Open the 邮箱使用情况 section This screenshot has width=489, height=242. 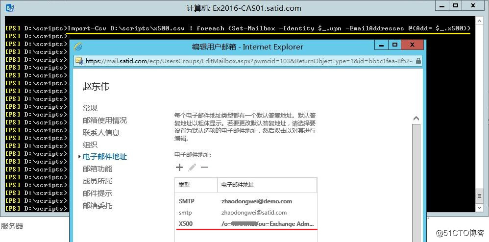105,121
